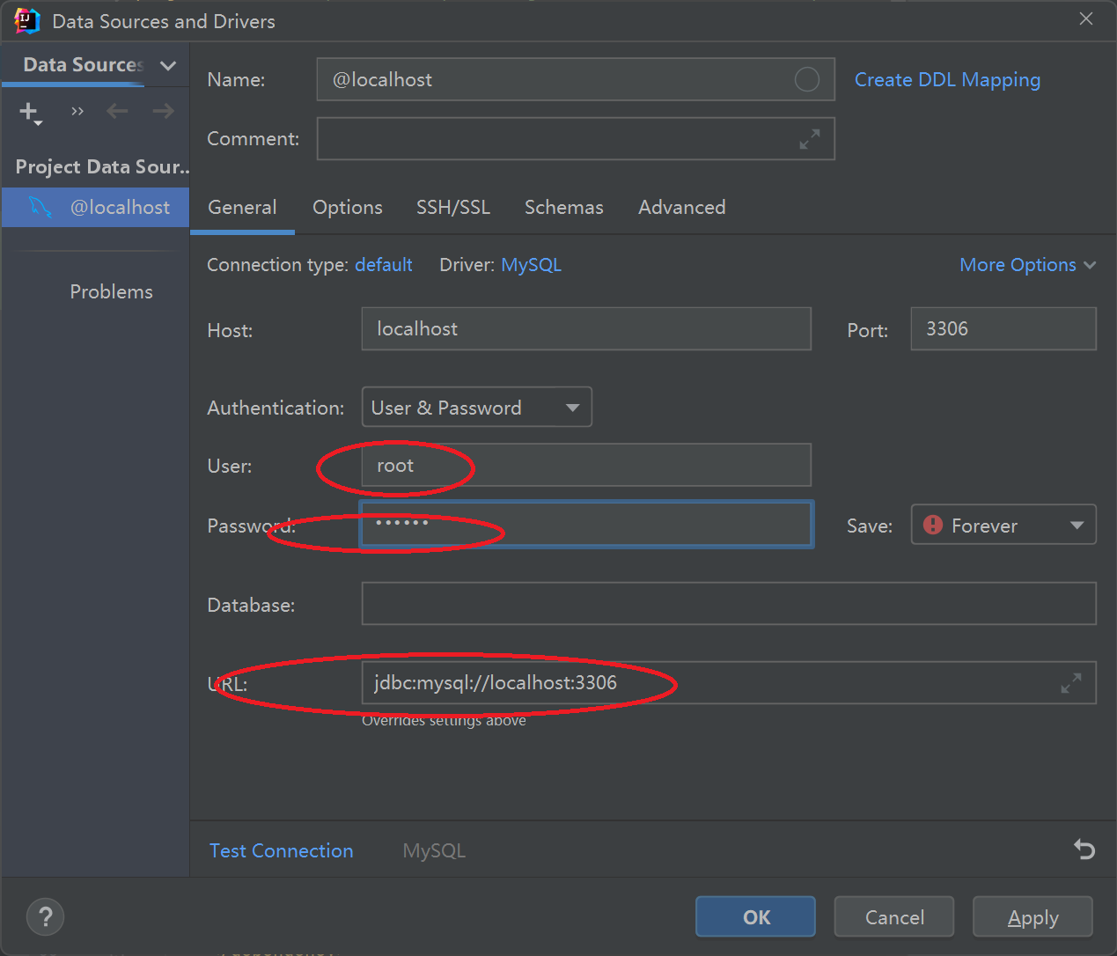Focus the Host input field
This screenshot has width=1117, height=956.
(586, 329)
